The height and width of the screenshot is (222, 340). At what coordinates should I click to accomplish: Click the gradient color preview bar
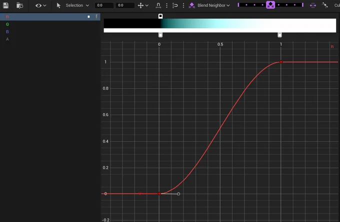point(220,23)
